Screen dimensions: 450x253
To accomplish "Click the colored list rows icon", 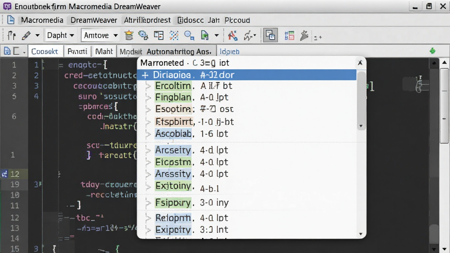I will pyautogui.click(x=289, y=36).
